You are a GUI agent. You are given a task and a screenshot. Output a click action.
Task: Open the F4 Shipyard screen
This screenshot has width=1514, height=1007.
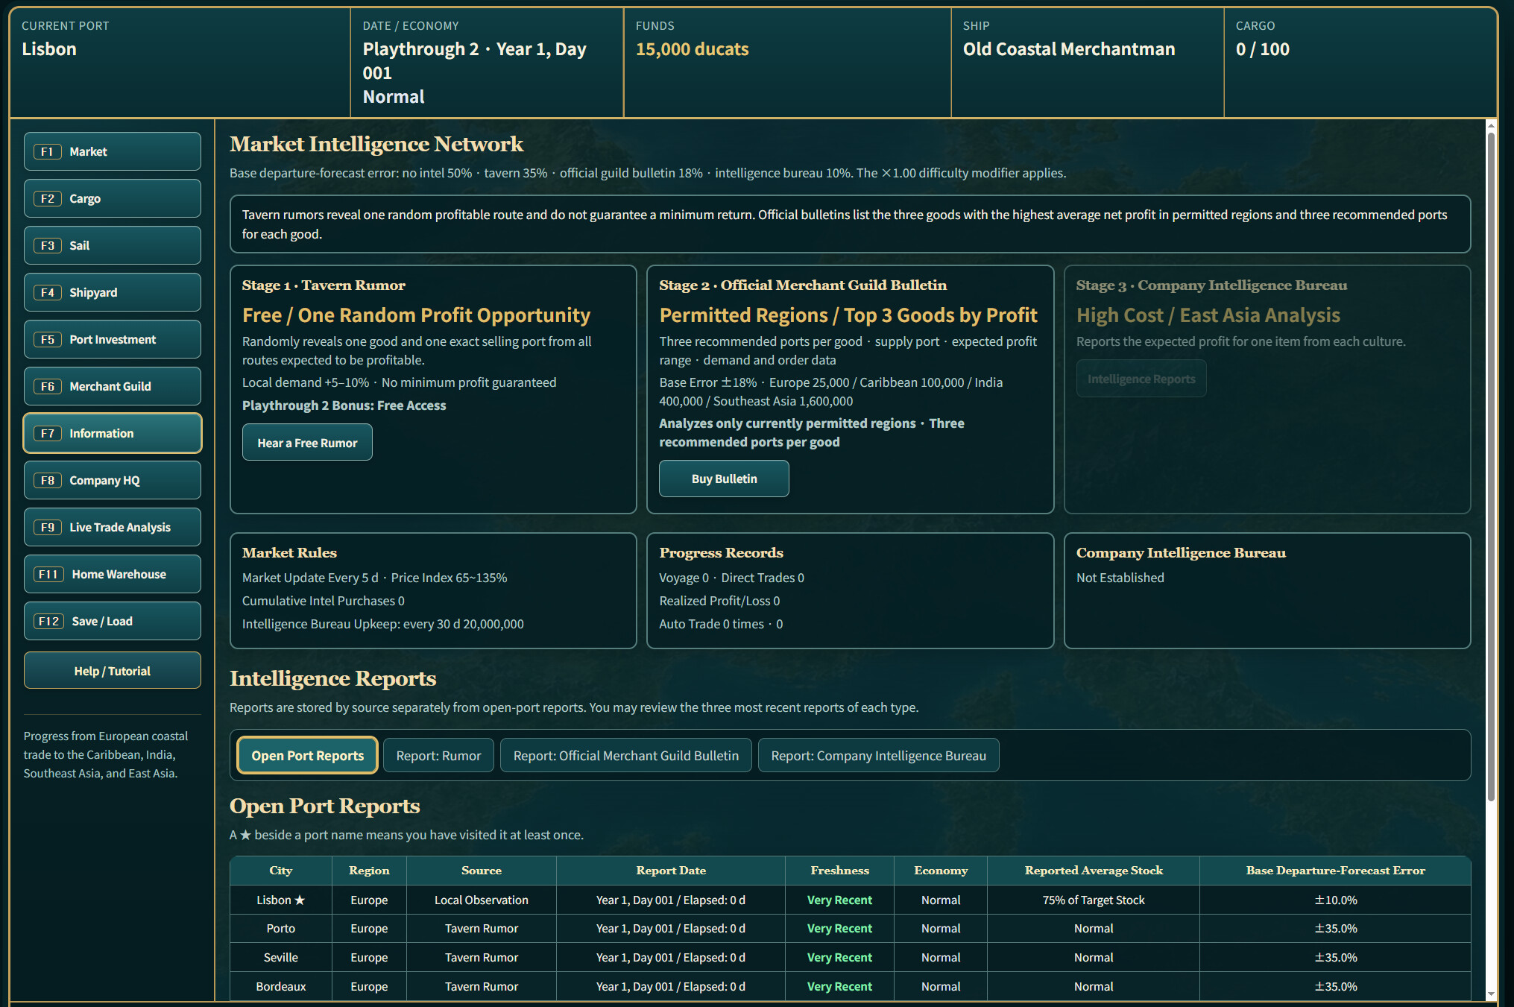pos(113,292)
